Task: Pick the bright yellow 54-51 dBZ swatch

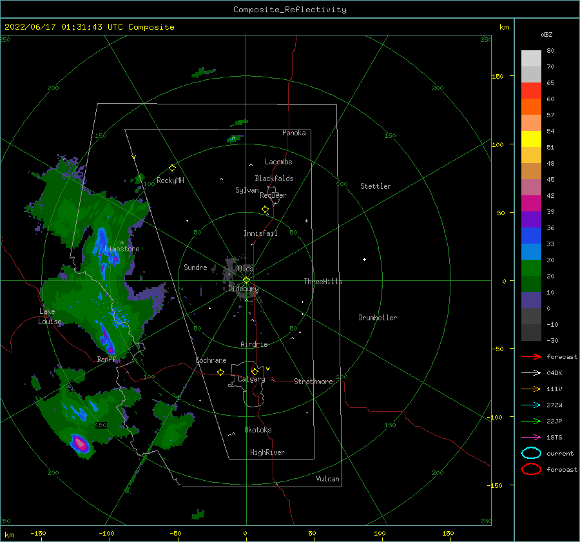Action: (531, 139)
